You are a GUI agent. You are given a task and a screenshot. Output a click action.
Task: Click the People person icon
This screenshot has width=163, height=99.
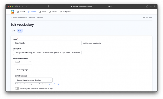point(40,12)
